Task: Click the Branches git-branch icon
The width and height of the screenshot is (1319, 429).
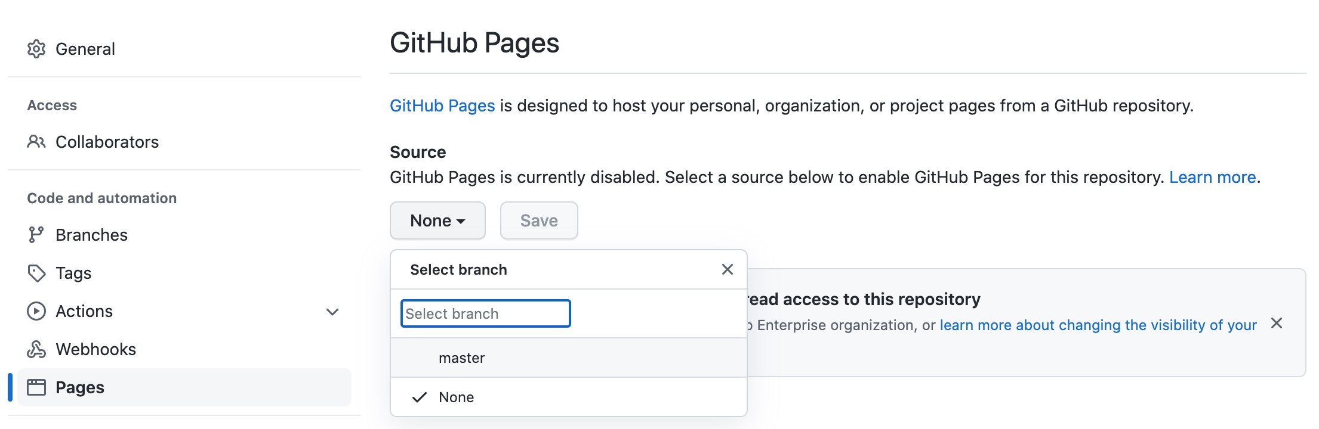Action: pos(36,235)
